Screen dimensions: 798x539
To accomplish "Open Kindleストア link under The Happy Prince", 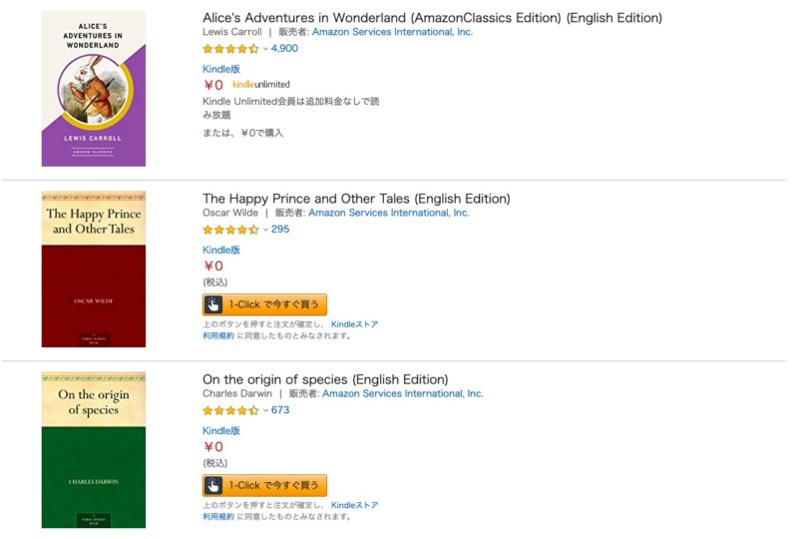I will tap(354, 324).
